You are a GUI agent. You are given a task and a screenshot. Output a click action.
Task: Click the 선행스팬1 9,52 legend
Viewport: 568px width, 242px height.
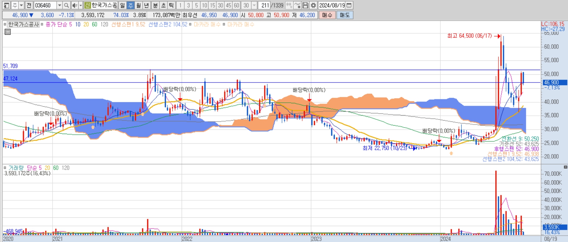tap(128, 25)
